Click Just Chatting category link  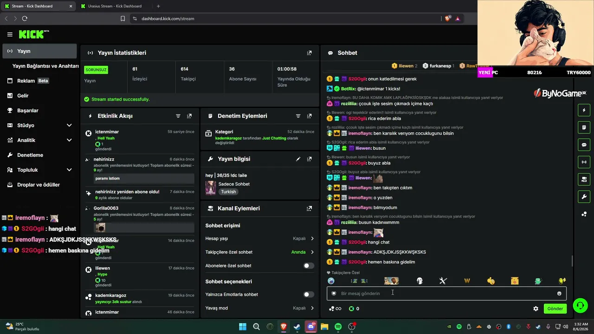(x=274, y=138)
